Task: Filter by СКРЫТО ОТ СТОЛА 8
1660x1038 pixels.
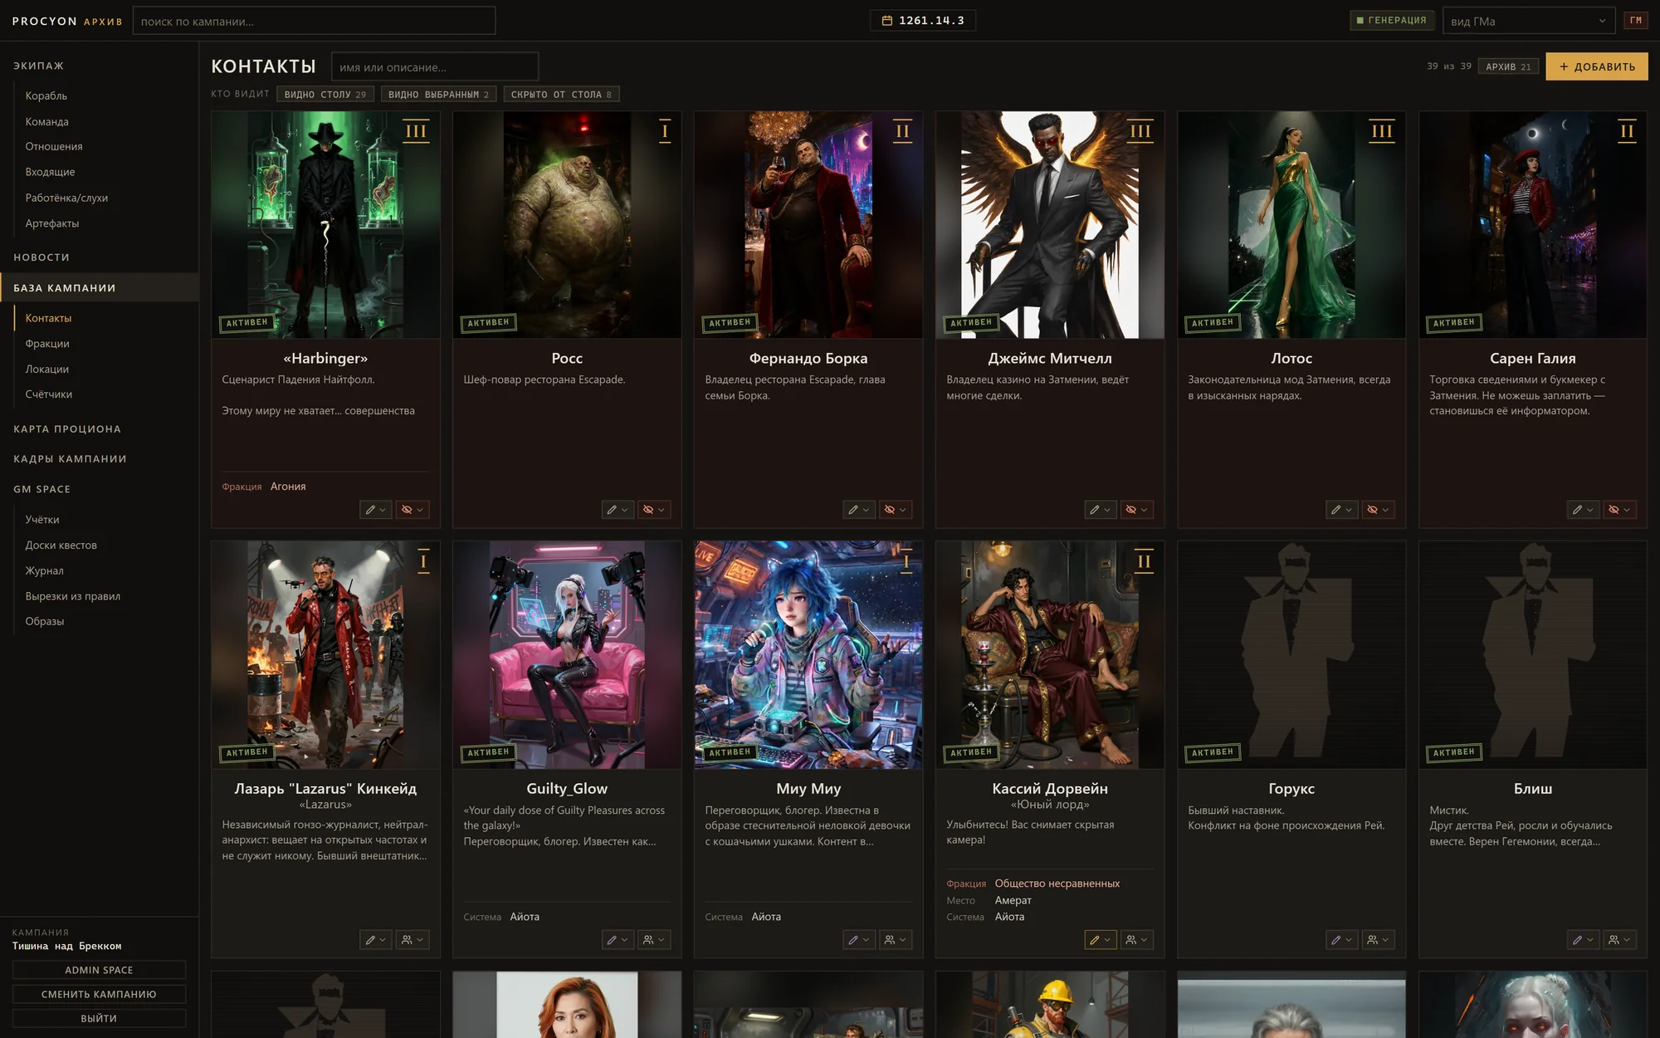Action: [561, 95]
